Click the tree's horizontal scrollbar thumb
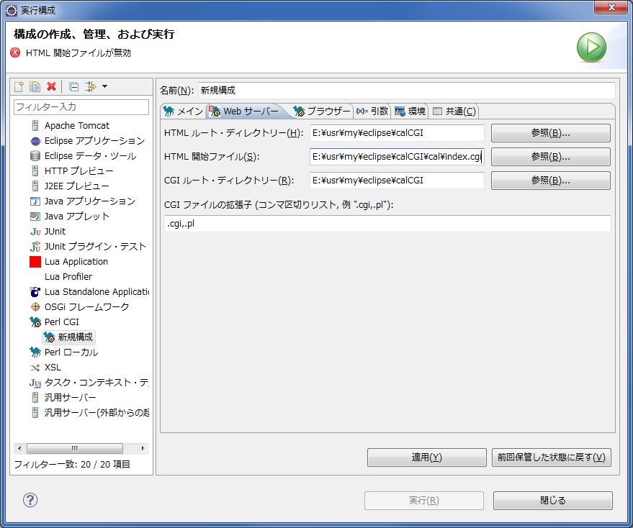 [x=75, y=449]
